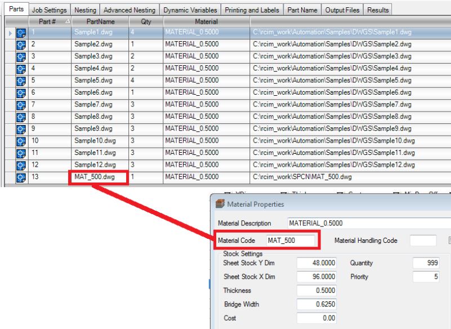Sort by the Part # column header

tap(50, 21)
